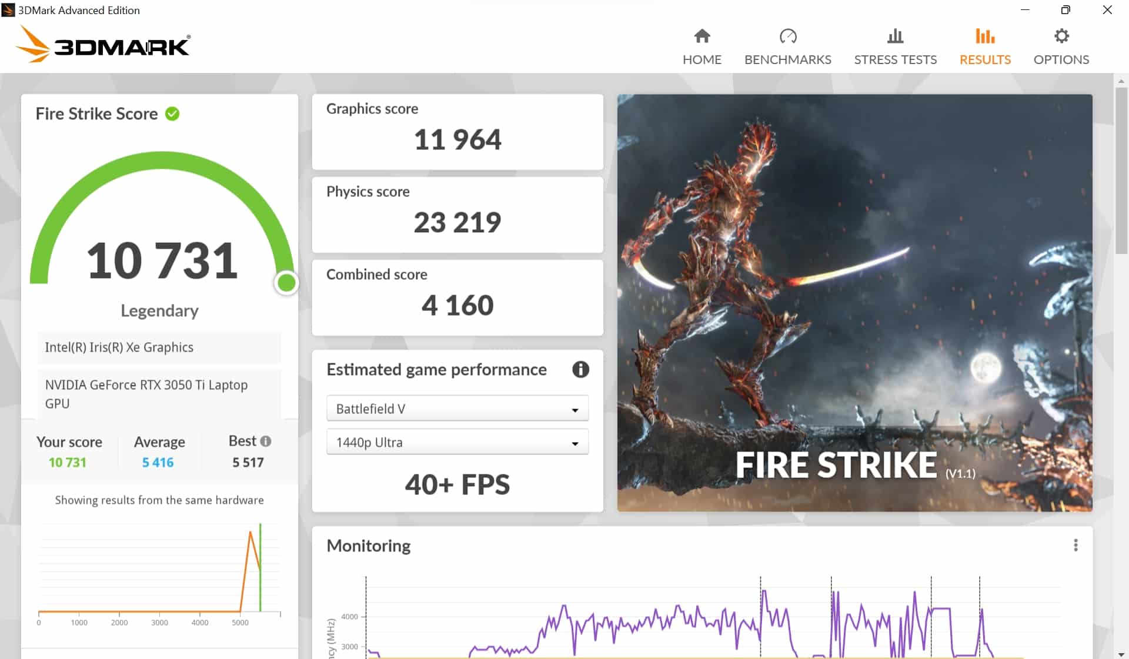The height and width of the screenshot is (659, 1129).
Task: Click green validation checkmark by Fire Strike Score
Action: coord(172,113)
